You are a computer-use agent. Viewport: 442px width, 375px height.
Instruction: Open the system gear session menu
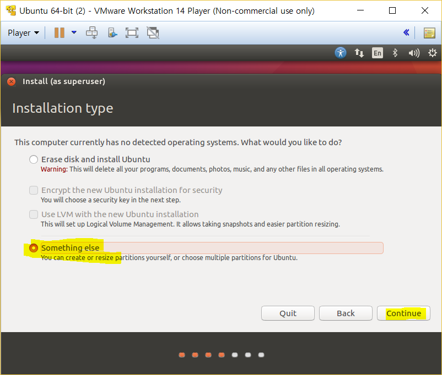point(433,53)
